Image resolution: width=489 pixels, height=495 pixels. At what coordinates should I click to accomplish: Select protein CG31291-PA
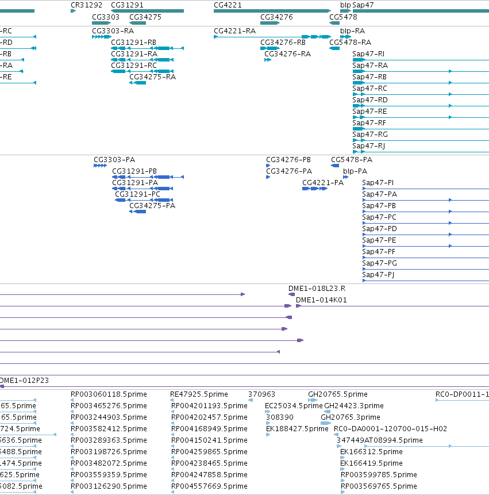coord(135,183)
